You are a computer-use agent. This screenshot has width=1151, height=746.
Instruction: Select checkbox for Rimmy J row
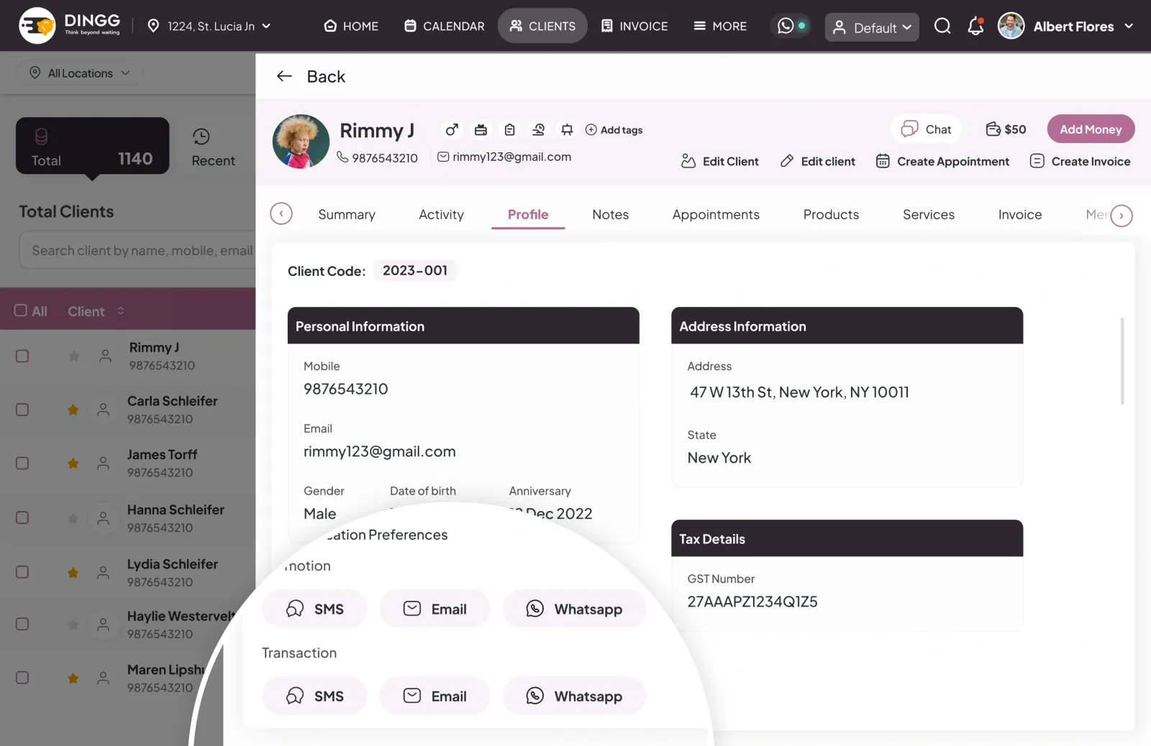[x=22, y=356]
